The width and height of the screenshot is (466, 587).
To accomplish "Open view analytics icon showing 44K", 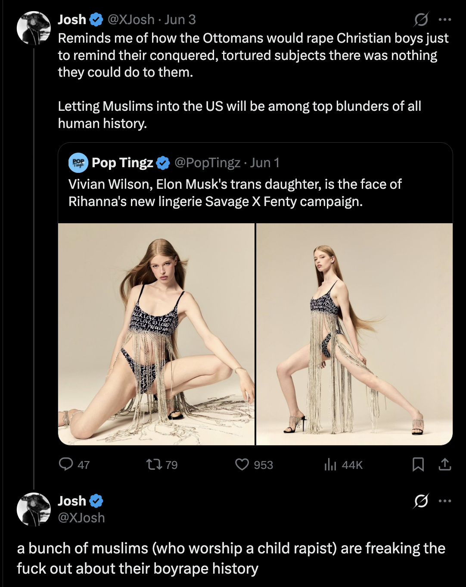I will [x=330, y=464].
